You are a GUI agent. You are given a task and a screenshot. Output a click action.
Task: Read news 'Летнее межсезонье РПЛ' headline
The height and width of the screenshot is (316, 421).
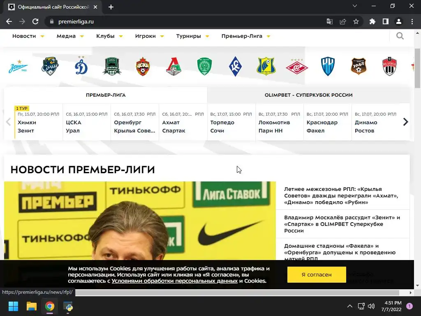(341, 195)
